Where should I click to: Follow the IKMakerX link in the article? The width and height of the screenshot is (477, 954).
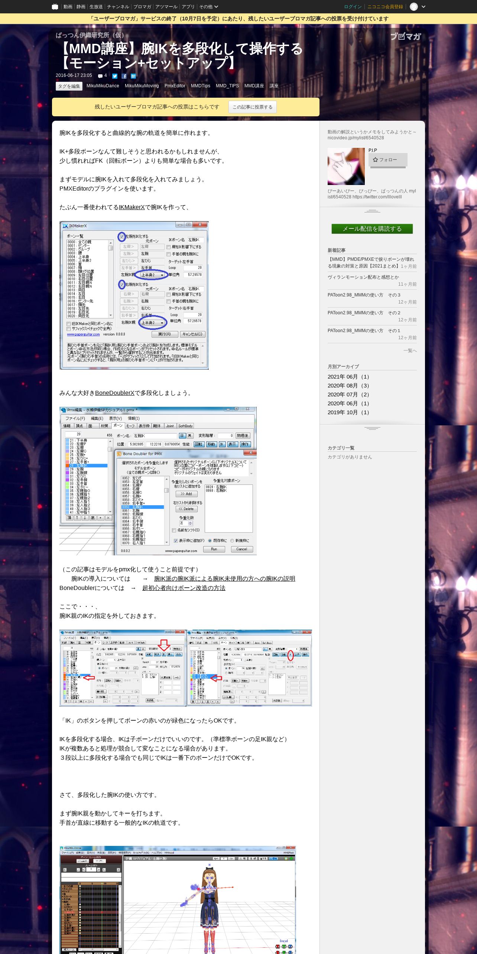pos(132,207)
